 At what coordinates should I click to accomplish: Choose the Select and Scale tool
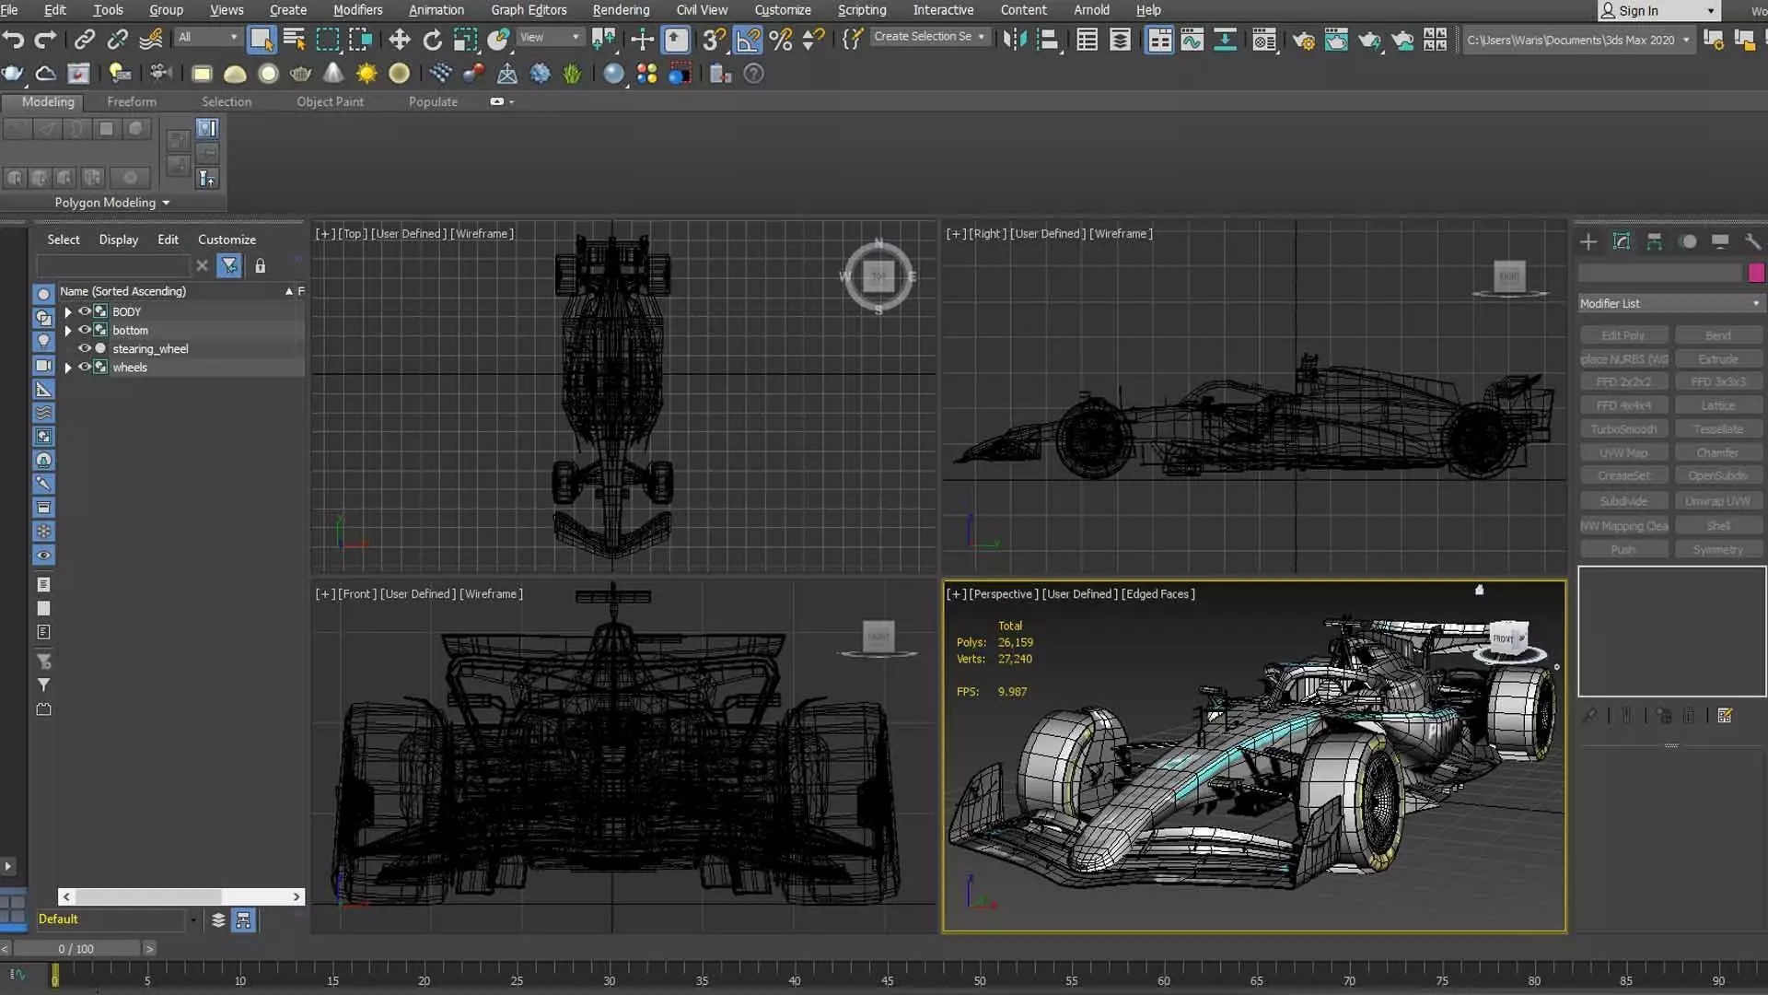pyautogui.click(x=465, y=39)
